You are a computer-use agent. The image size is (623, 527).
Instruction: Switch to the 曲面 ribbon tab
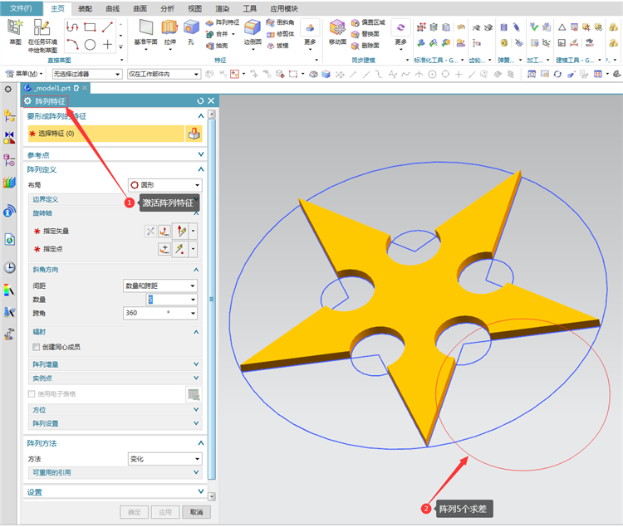coord(140,9)
